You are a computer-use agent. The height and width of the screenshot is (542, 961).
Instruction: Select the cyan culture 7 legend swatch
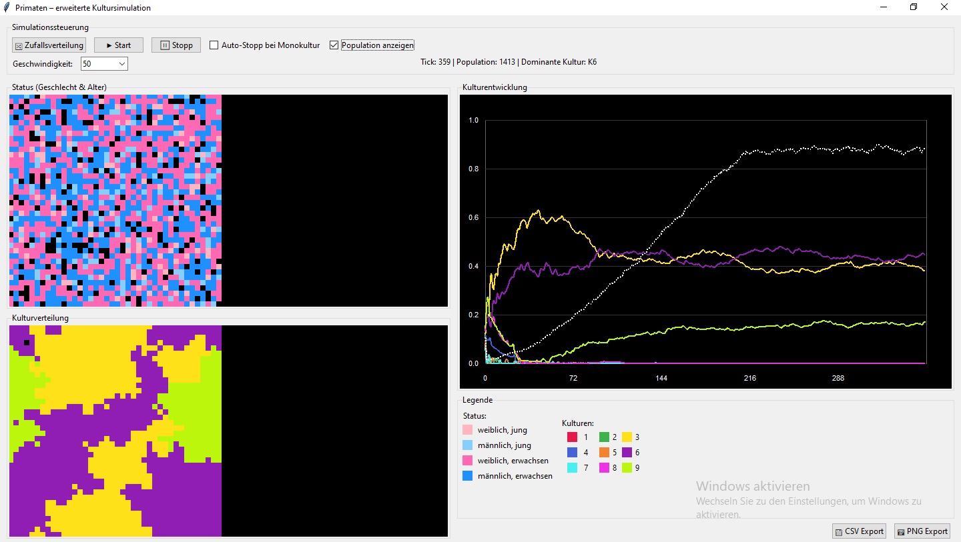point(572,468)
